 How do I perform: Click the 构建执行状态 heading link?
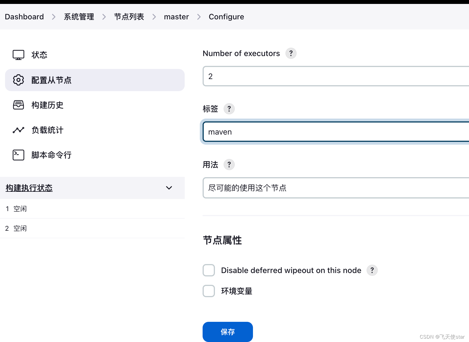click(x=29, y=188)
